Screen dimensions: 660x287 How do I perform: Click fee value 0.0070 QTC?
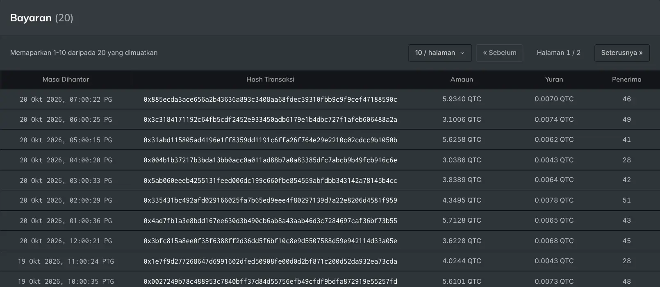pyautogui.click(x=554, y=99)
